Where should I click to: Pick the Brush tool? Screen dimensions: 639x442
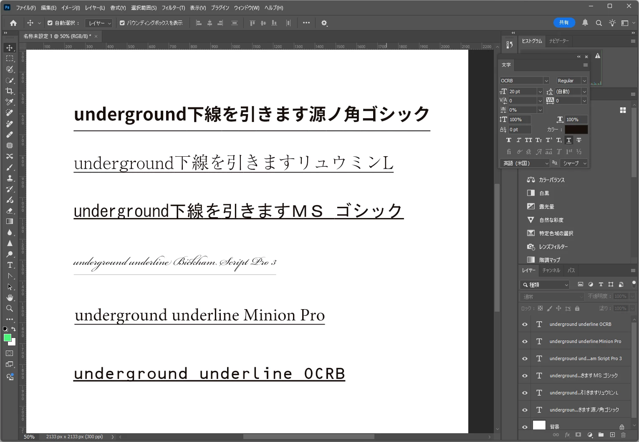[10, 167]
